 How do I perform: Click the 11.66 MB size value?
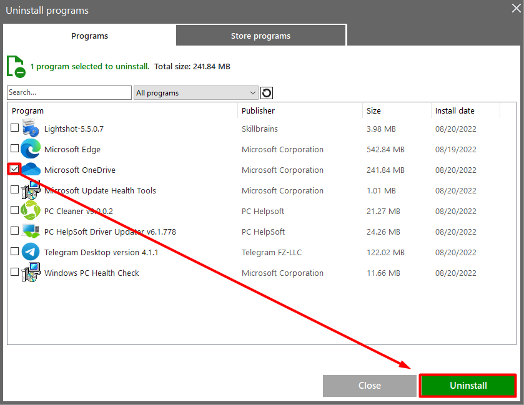383,273
